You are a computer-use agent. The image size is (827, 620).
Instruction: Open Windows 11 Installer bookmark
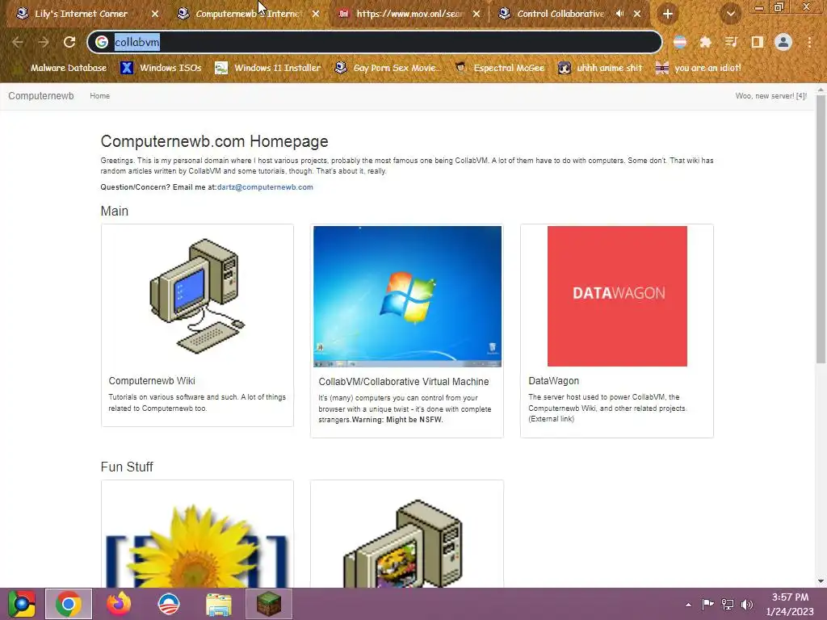click(268, 68)
